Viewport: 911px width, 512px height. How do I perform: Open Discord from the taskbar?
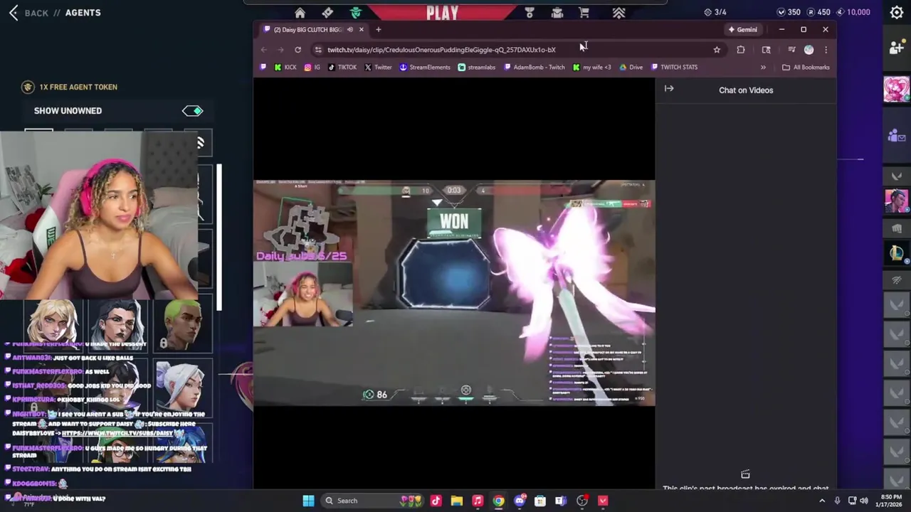pyautogui.click(x=520, y=501)
